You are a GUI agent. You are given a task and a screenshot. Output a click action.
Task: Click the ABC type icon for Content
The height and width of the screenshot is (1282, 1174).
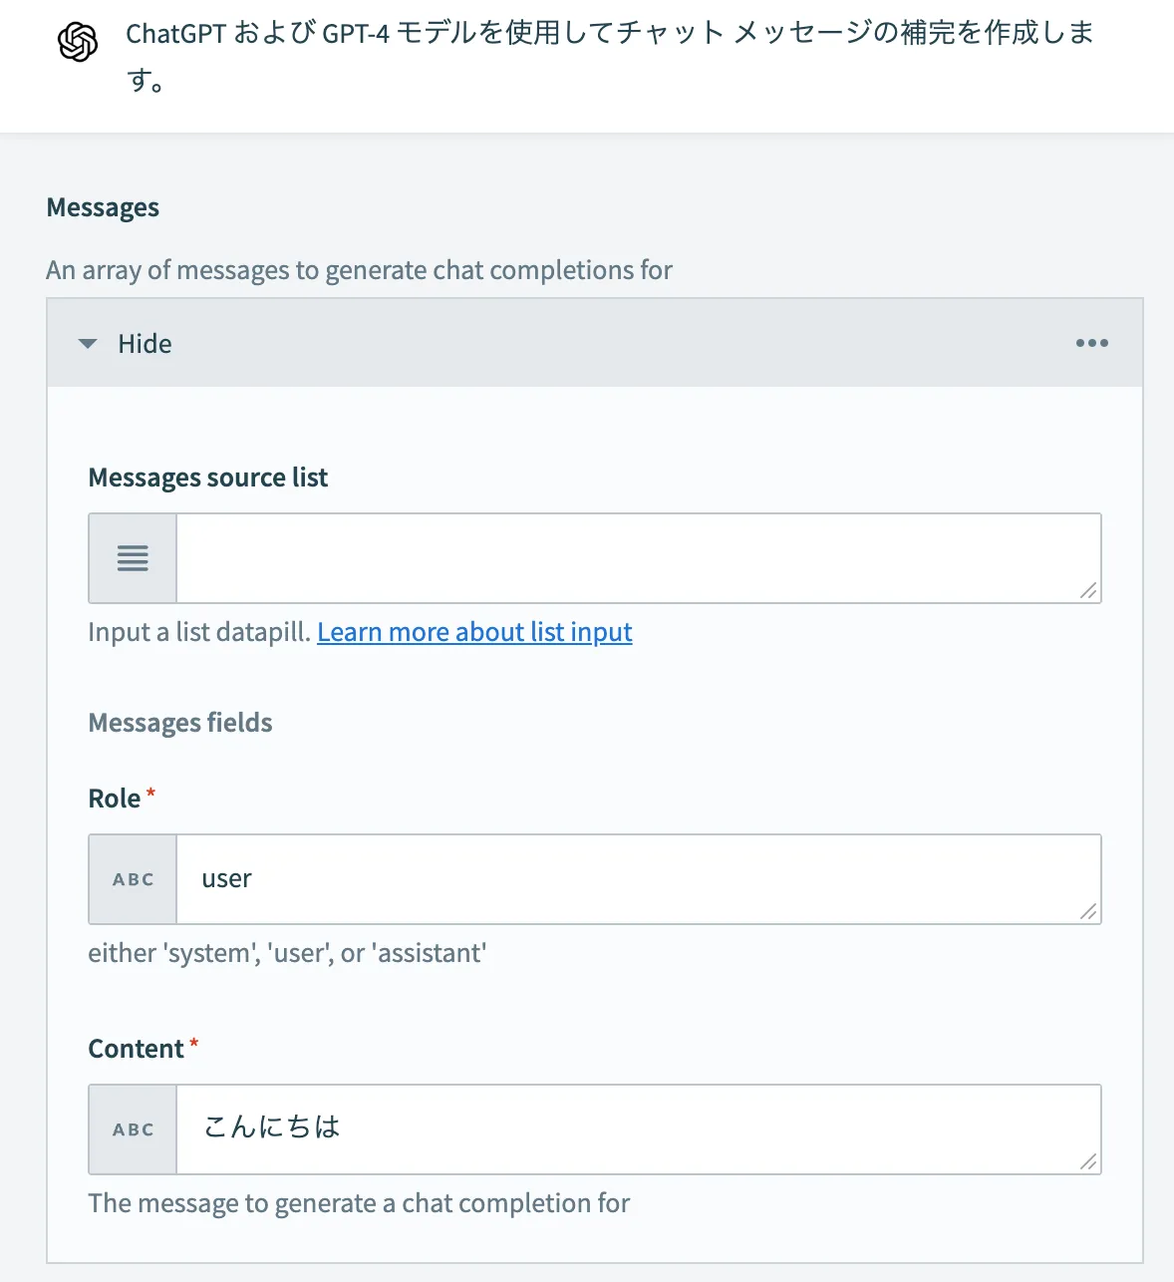(133, 1129)
